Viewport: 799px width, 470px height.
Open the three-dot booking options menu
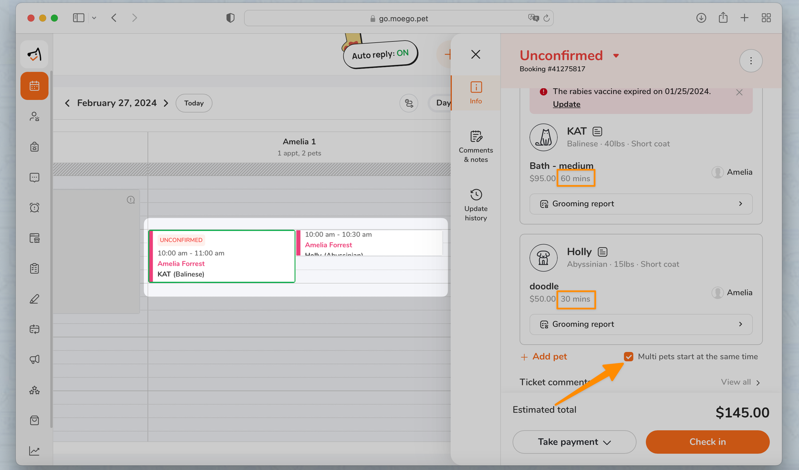pyautogui.click(x=751, y=61)
